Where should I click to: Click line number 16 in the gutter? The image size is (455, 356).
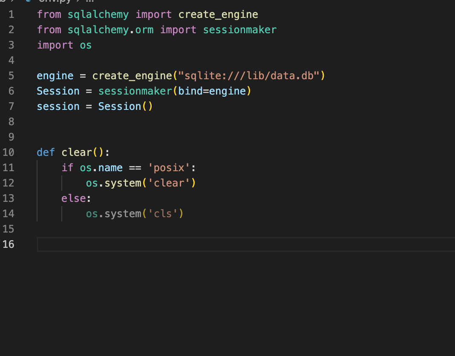[x=9, y=244]
